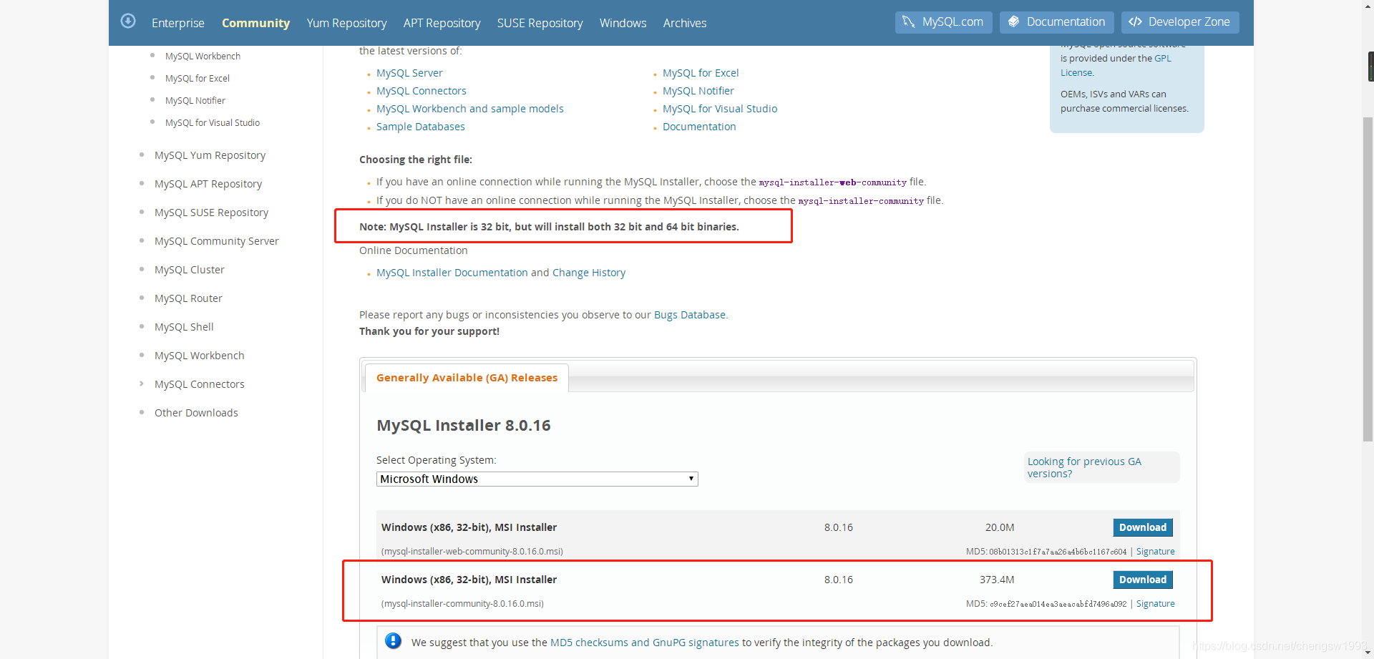Open MySQL.com button with dolphin icon
The image size is (1374, 659).
(943, 22)
